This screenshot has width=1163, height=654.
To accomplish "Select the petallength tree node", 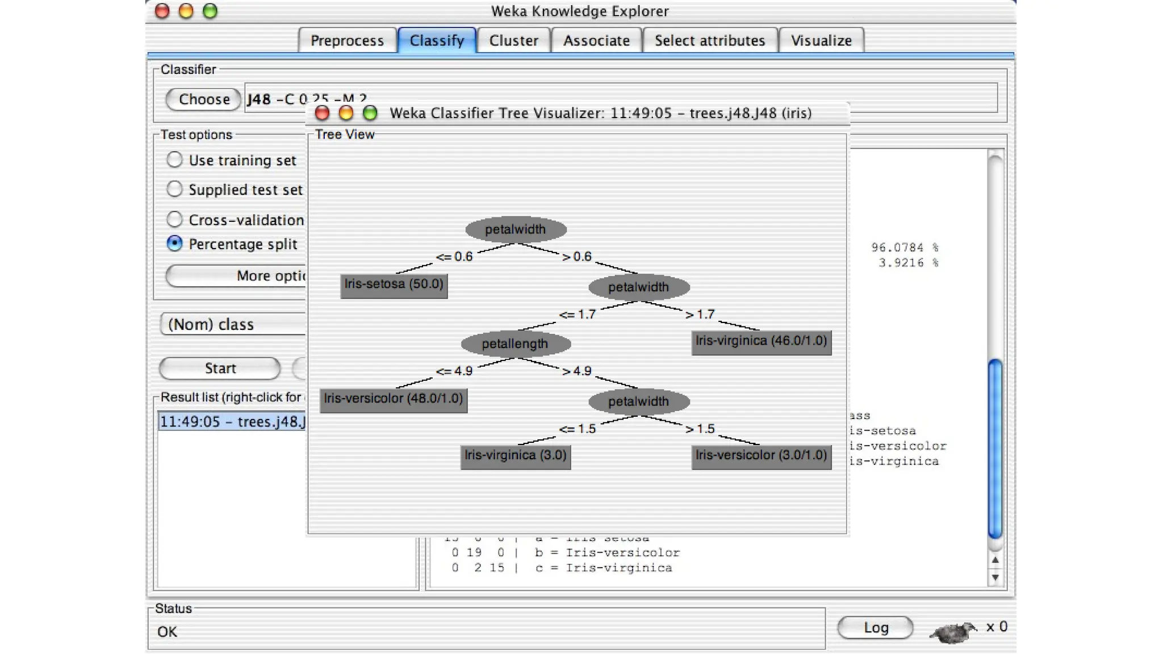I will tap(515, 343).
